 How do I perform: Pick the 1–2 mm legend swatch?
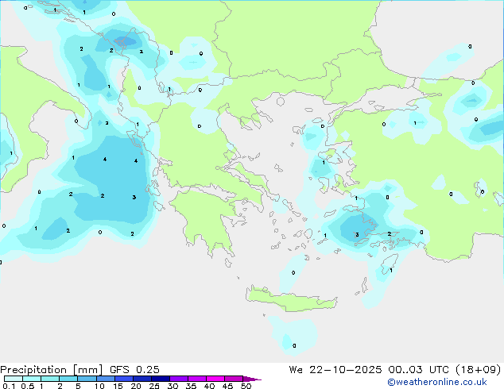(50, 379)
